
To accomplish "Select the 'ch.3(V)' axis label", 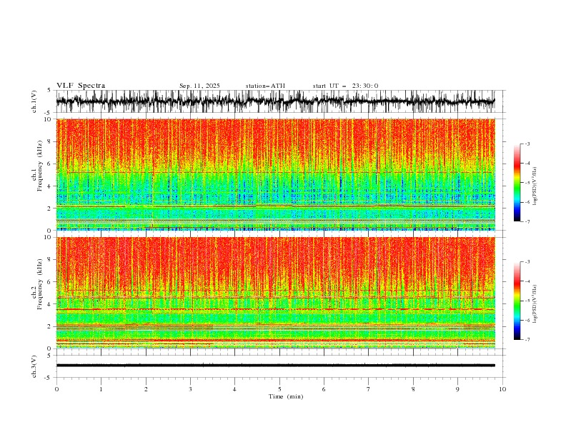I will [34, 366].
